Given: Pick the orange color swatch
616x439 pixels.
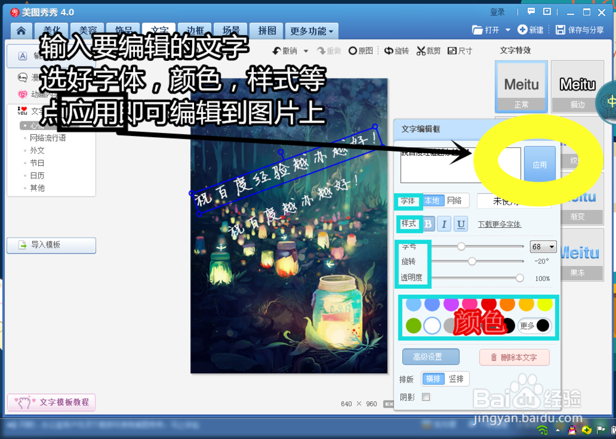Looking at the screenshot, I should point(508,304).
